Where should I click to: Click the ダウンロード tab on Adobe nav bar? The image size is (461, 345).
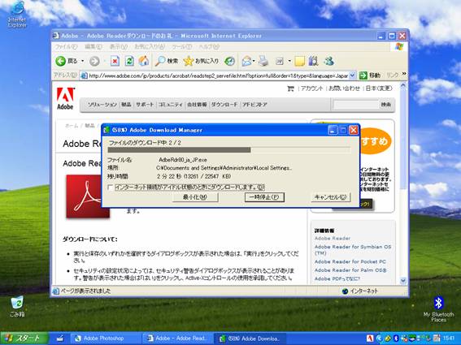[224, 105]
